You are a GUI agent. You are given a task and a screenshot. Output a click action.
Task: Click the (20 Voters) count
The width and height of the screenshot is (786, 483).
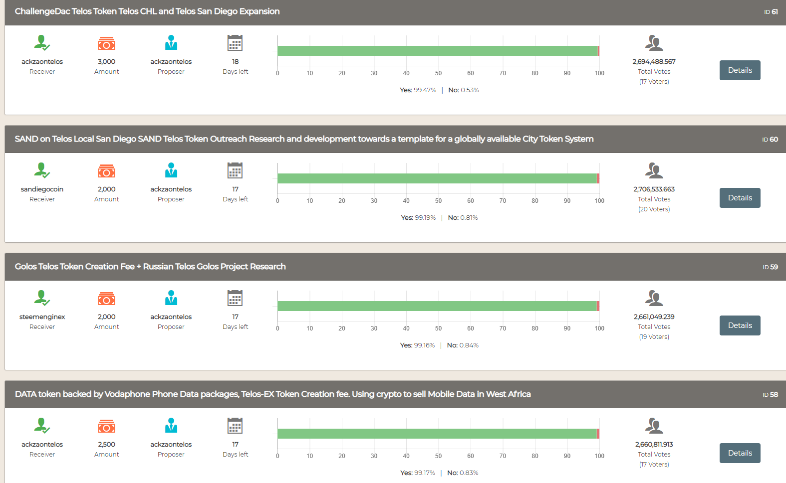tap(654, 209)
